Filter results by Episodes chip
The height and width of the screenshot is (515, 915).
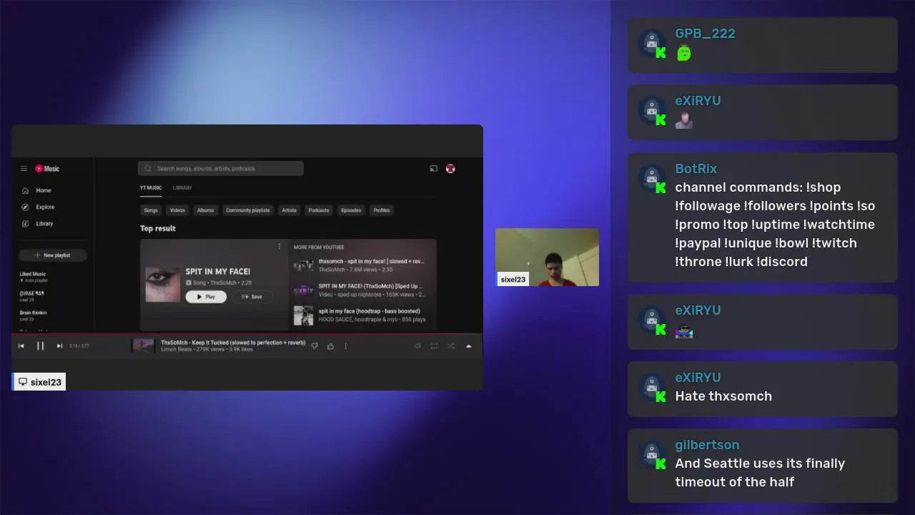coord(351,210)
